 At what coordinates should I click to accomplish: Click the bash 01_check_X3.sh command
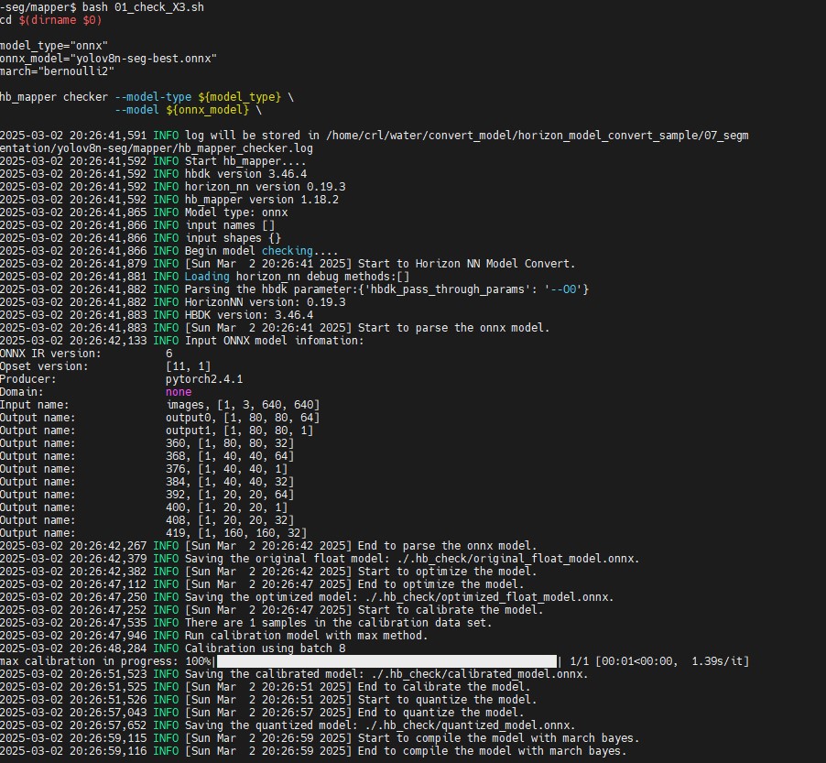pyautogui.click(x=143, y=6)
